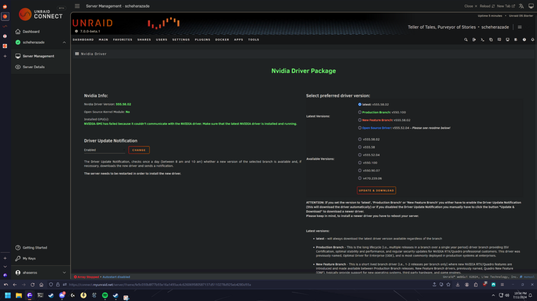The height and width of the screenshot is (301, 537).
Task: Open the MAIN tab
Action: pyautogui.click(x=104, y=40)
